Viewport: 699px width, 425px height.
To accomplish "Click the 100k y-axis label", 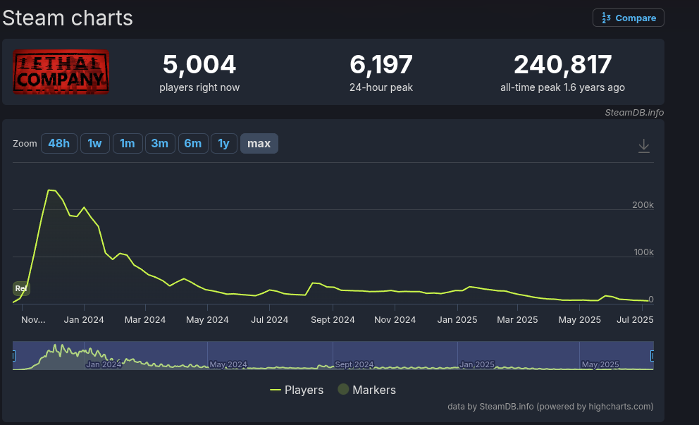I will (x=644, y=252).
